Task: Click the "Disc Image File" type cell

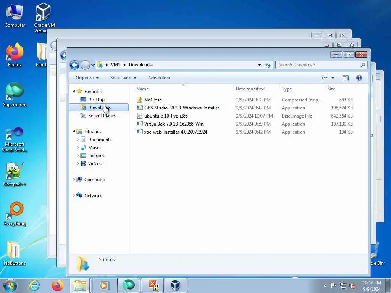Action: click(x=297, y=116)
